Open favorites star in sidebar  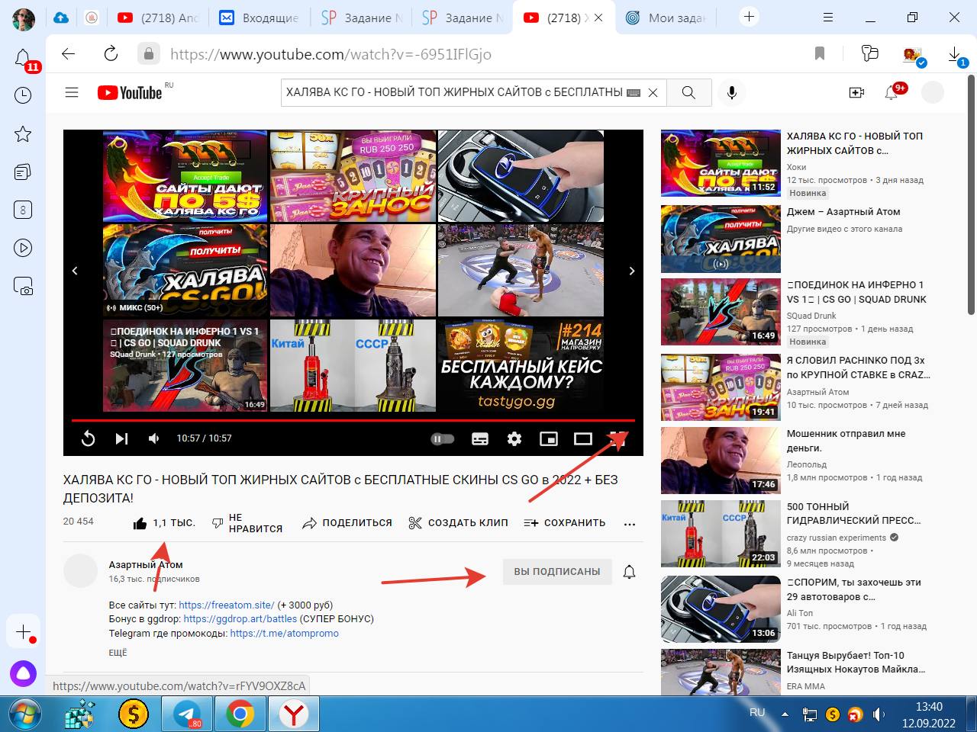23,134
